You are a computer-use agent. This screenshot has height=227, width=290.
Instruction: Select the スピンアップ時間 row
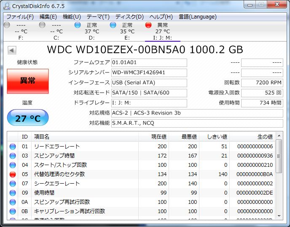click(x=141, y=156)
